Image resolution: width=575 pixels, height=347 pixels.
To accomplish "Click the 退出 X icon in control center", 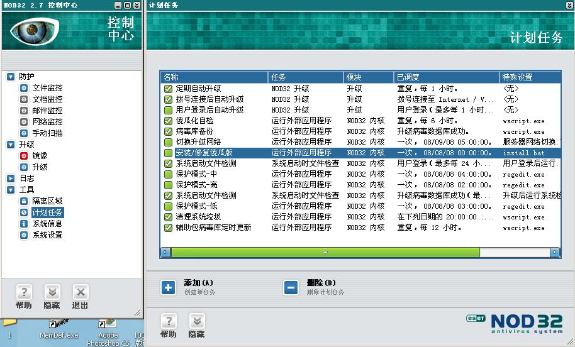I will click(81, 292).
